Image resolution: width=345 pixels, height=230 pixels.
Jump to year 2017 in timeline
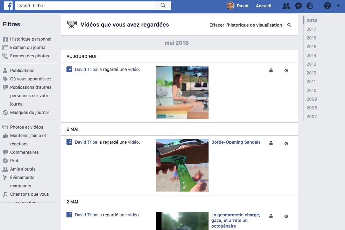311,29
